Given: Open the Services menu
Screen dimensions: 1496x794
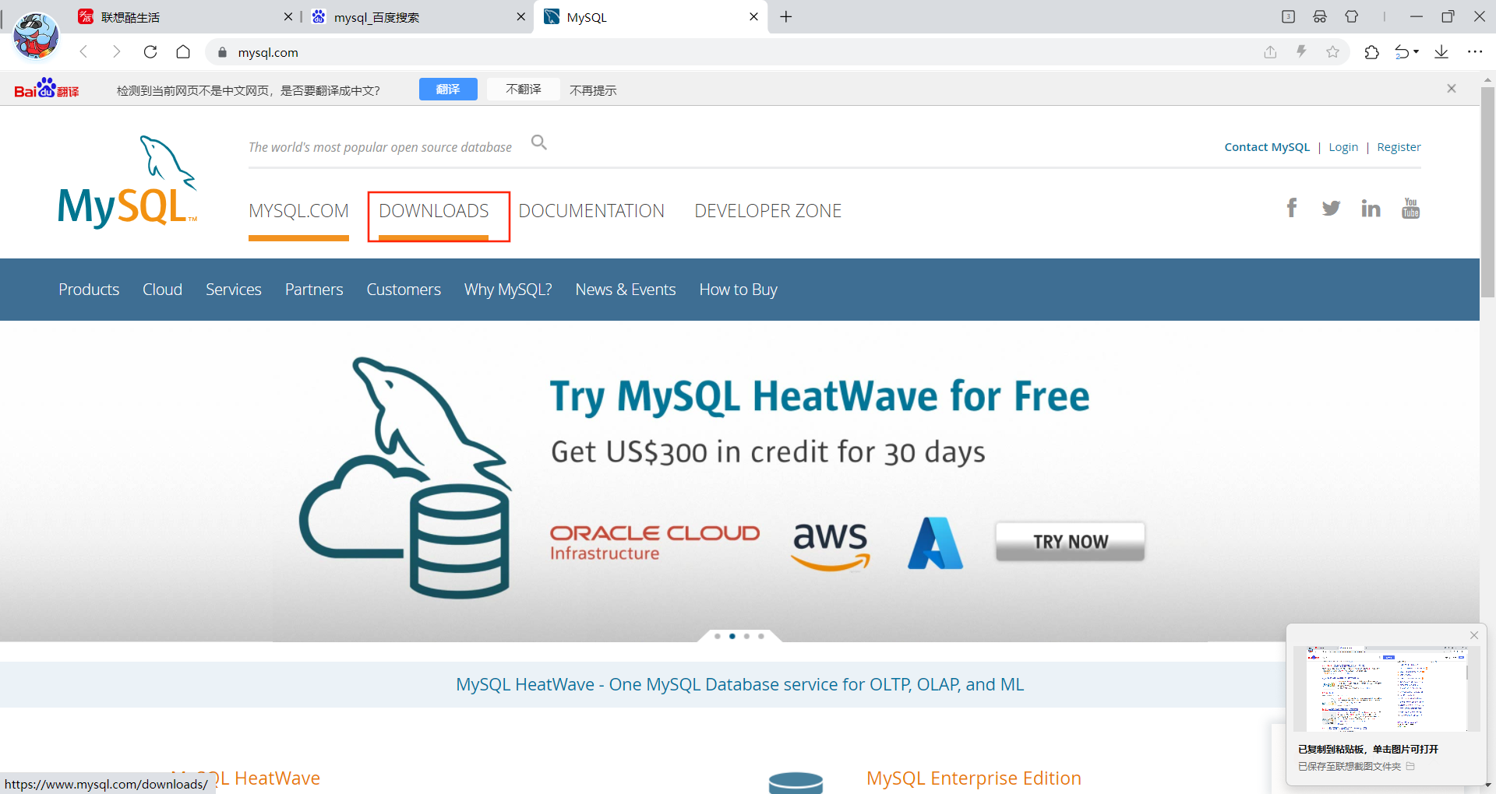Looking at the screenshot, I should point(234,290).
